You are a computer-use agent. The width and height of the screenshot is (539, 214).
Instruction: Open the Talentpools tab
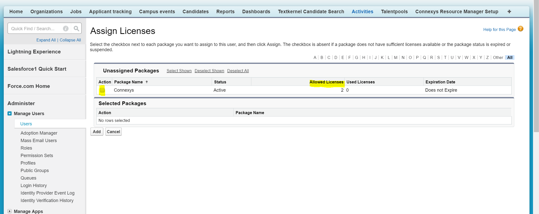click(394, 11)
